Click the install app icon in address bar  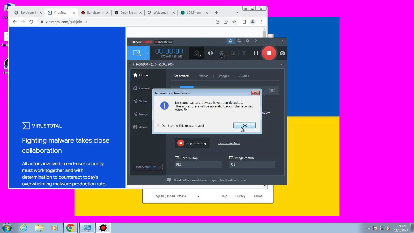pyautogui.click(x=218, y=22)
